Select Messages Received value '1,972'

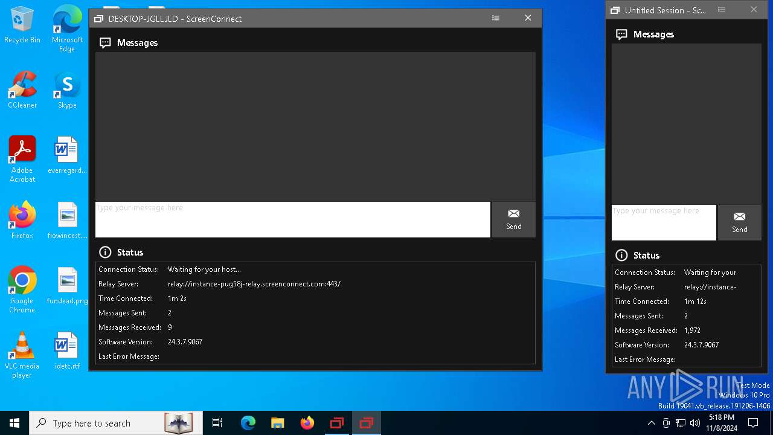(x=692, y=330)
